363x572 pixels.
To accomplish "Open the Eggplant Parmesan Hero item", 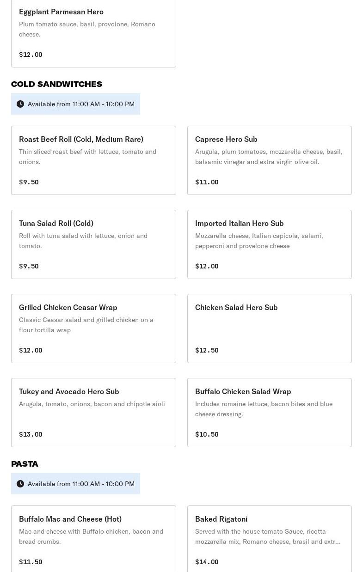I will [93, 32].
